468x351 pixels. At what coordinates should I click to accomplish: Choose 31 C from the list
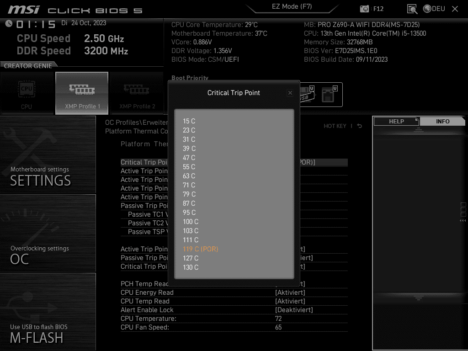point(189,139)
